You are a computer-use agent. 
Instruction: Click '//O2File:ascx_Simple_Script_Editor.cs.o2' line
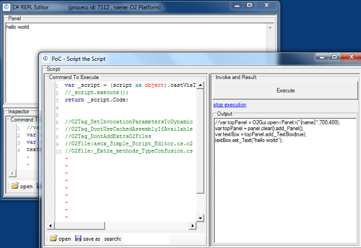point(129,144)
